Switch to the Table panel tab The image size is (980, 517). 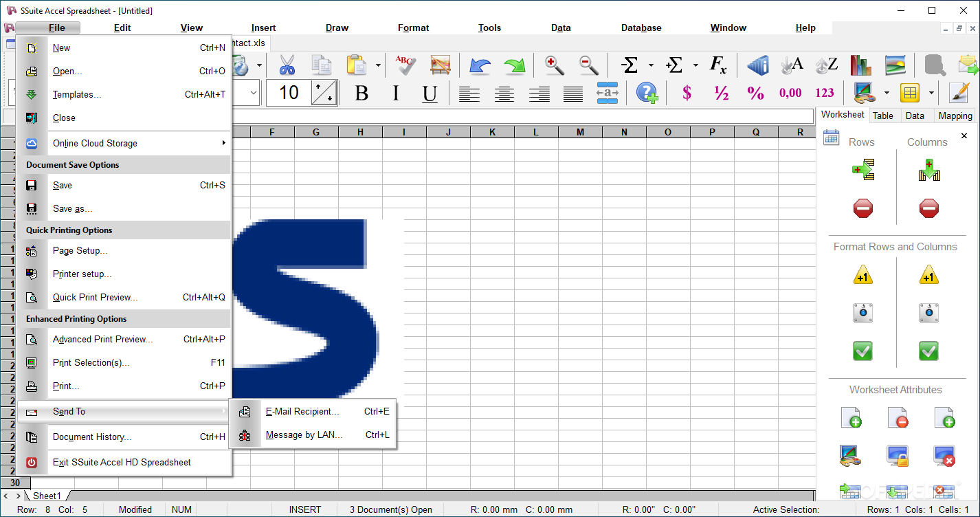[x=882, y=115]
